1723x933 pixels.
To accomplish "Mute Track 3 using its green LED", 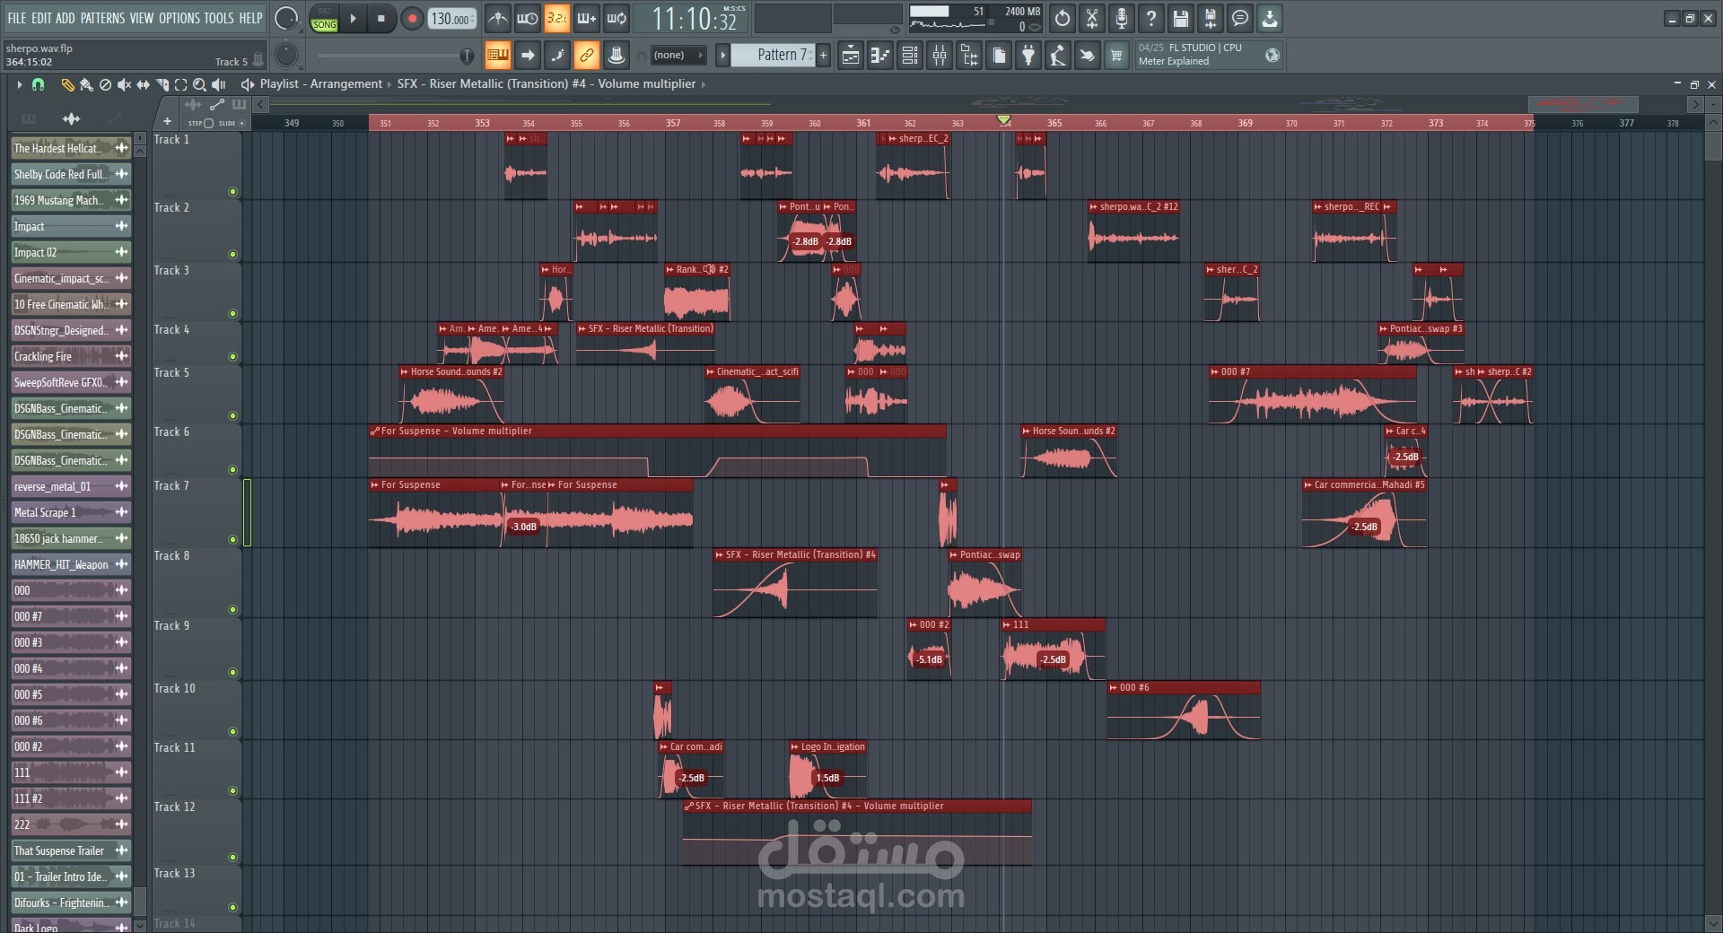I will click(232, 313).
